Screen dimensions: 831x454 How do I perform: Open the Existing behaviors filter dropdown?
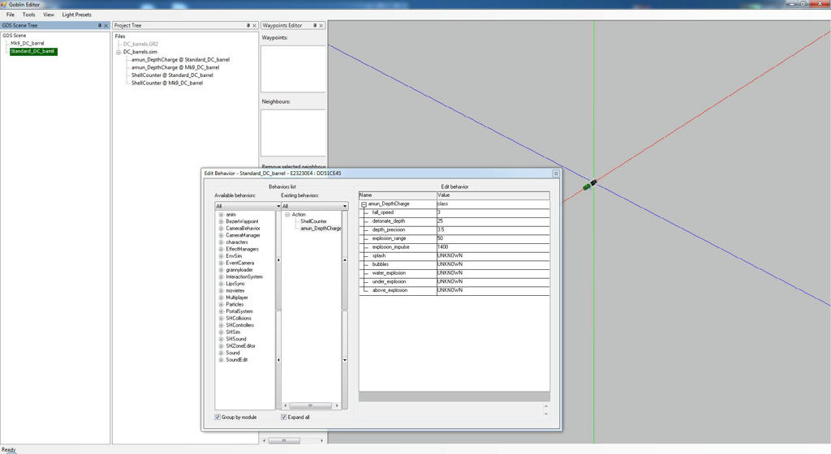point(344,206)
